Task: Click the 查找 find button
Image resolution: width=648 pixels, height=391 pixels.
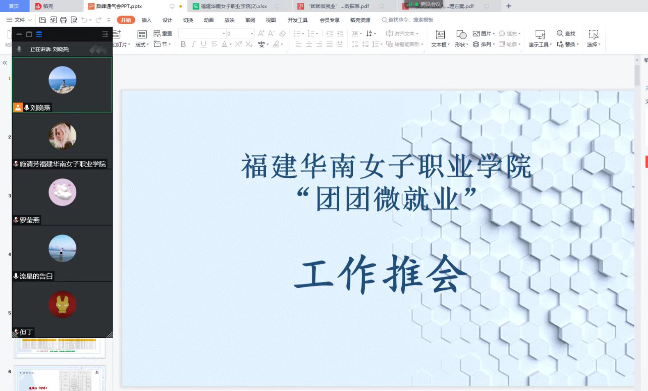Action: (566, 34)
